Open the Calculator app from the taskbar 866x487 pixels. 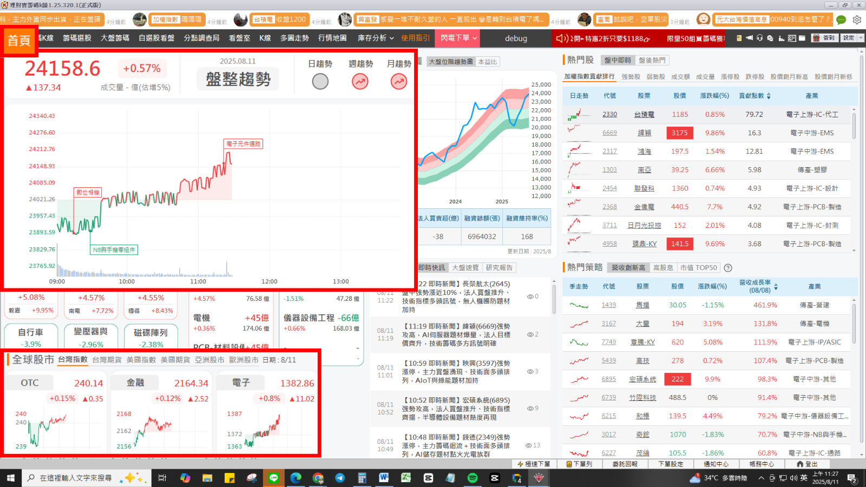(362, 478)
